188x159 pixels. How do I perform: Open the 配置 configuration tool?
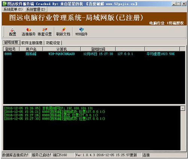click(x=12, y=32)
